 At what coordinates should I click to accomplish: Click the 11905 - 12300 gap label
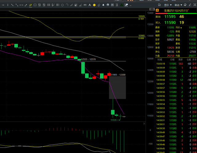tap(118, 75)
